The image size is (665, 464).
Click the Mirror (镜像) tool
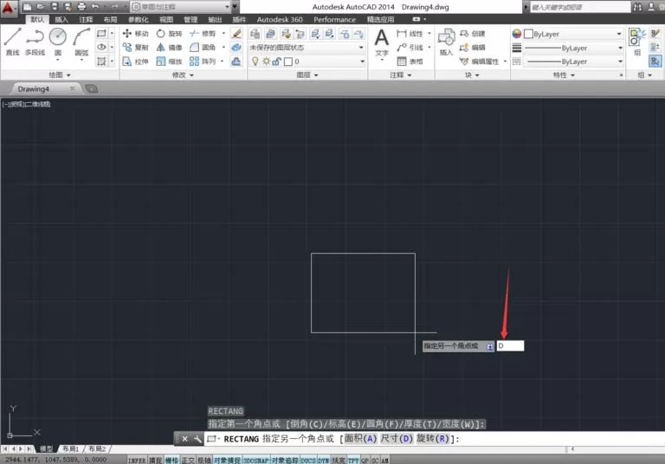tap(169, 48)
